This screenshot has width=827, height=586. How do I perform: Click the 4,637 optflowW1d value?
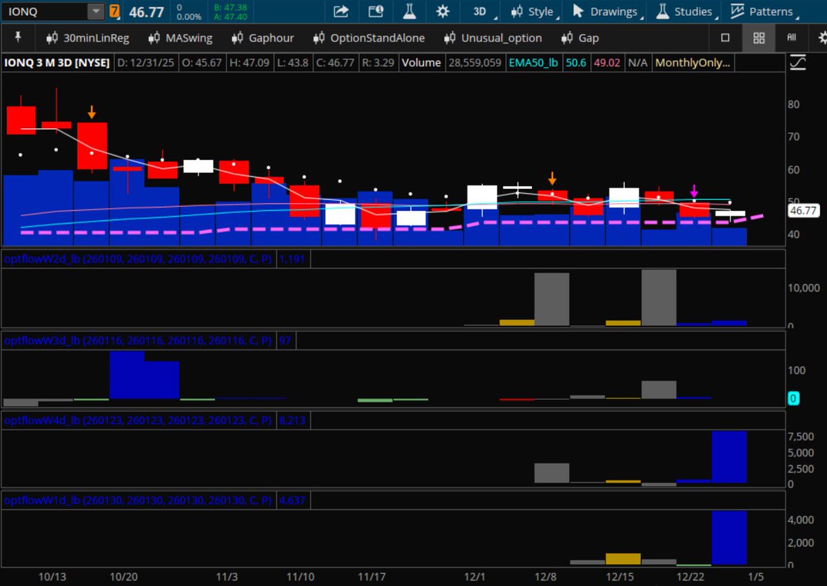pyautogui.click(x=292, y=500)
